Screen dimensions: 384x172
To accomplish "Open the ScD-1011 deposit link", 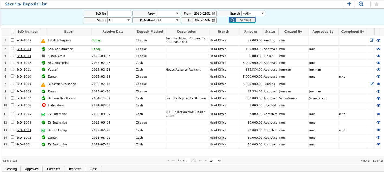I will coord(24,70).
